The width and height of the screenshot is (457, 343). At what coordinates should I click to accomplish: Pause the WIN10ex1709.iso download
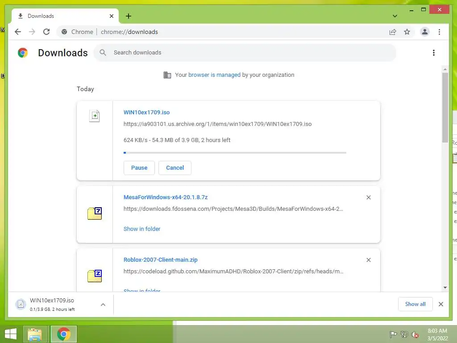tap(139, 168)
